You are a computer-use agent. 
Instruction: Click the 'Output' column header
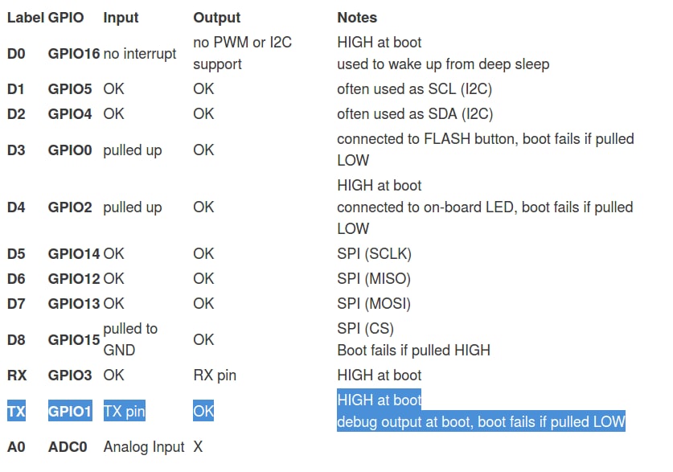(x=216, y=17)
